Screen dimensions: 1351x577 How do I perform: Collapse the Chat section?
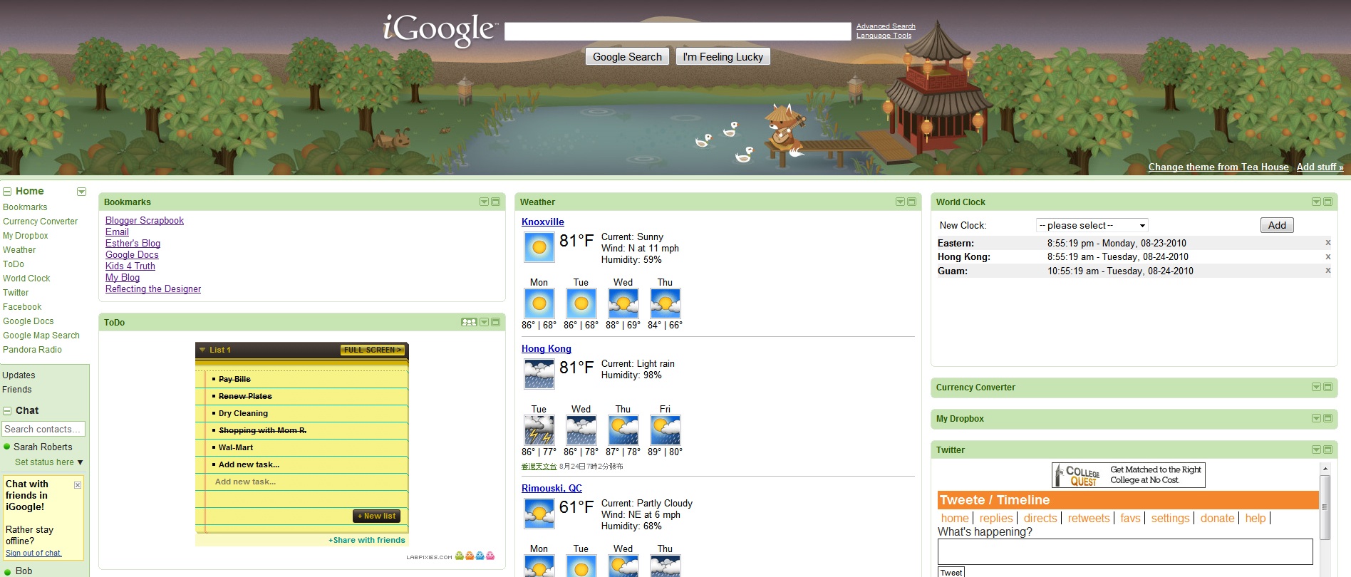pos(7,411)
